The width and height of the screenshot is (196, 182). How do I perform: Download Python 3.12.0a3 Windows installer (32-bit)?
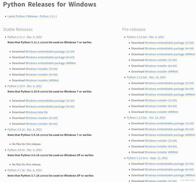point(161,60)
